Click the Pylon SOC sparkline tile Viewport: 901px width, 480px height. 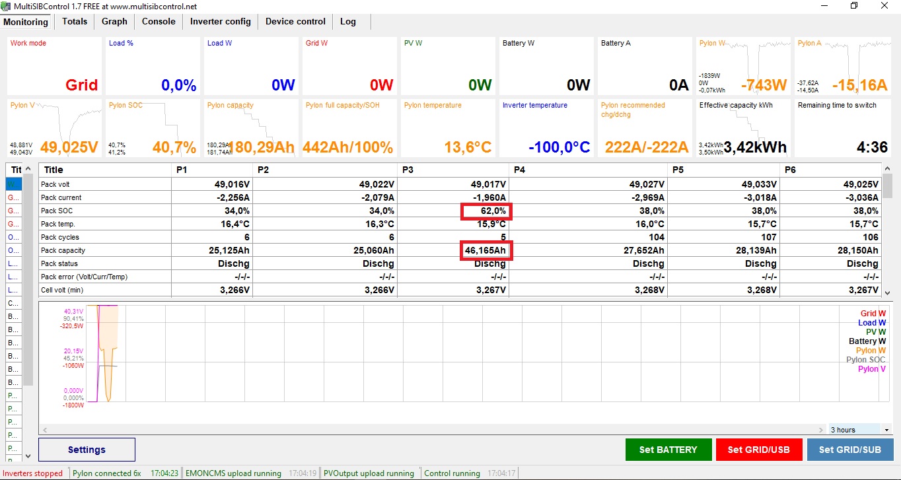click(152, 128)
